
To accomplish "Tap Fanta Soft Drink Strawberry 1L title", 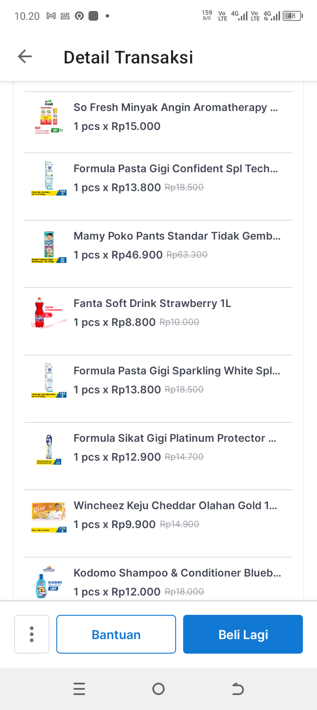I will click(x=152, y=303).
